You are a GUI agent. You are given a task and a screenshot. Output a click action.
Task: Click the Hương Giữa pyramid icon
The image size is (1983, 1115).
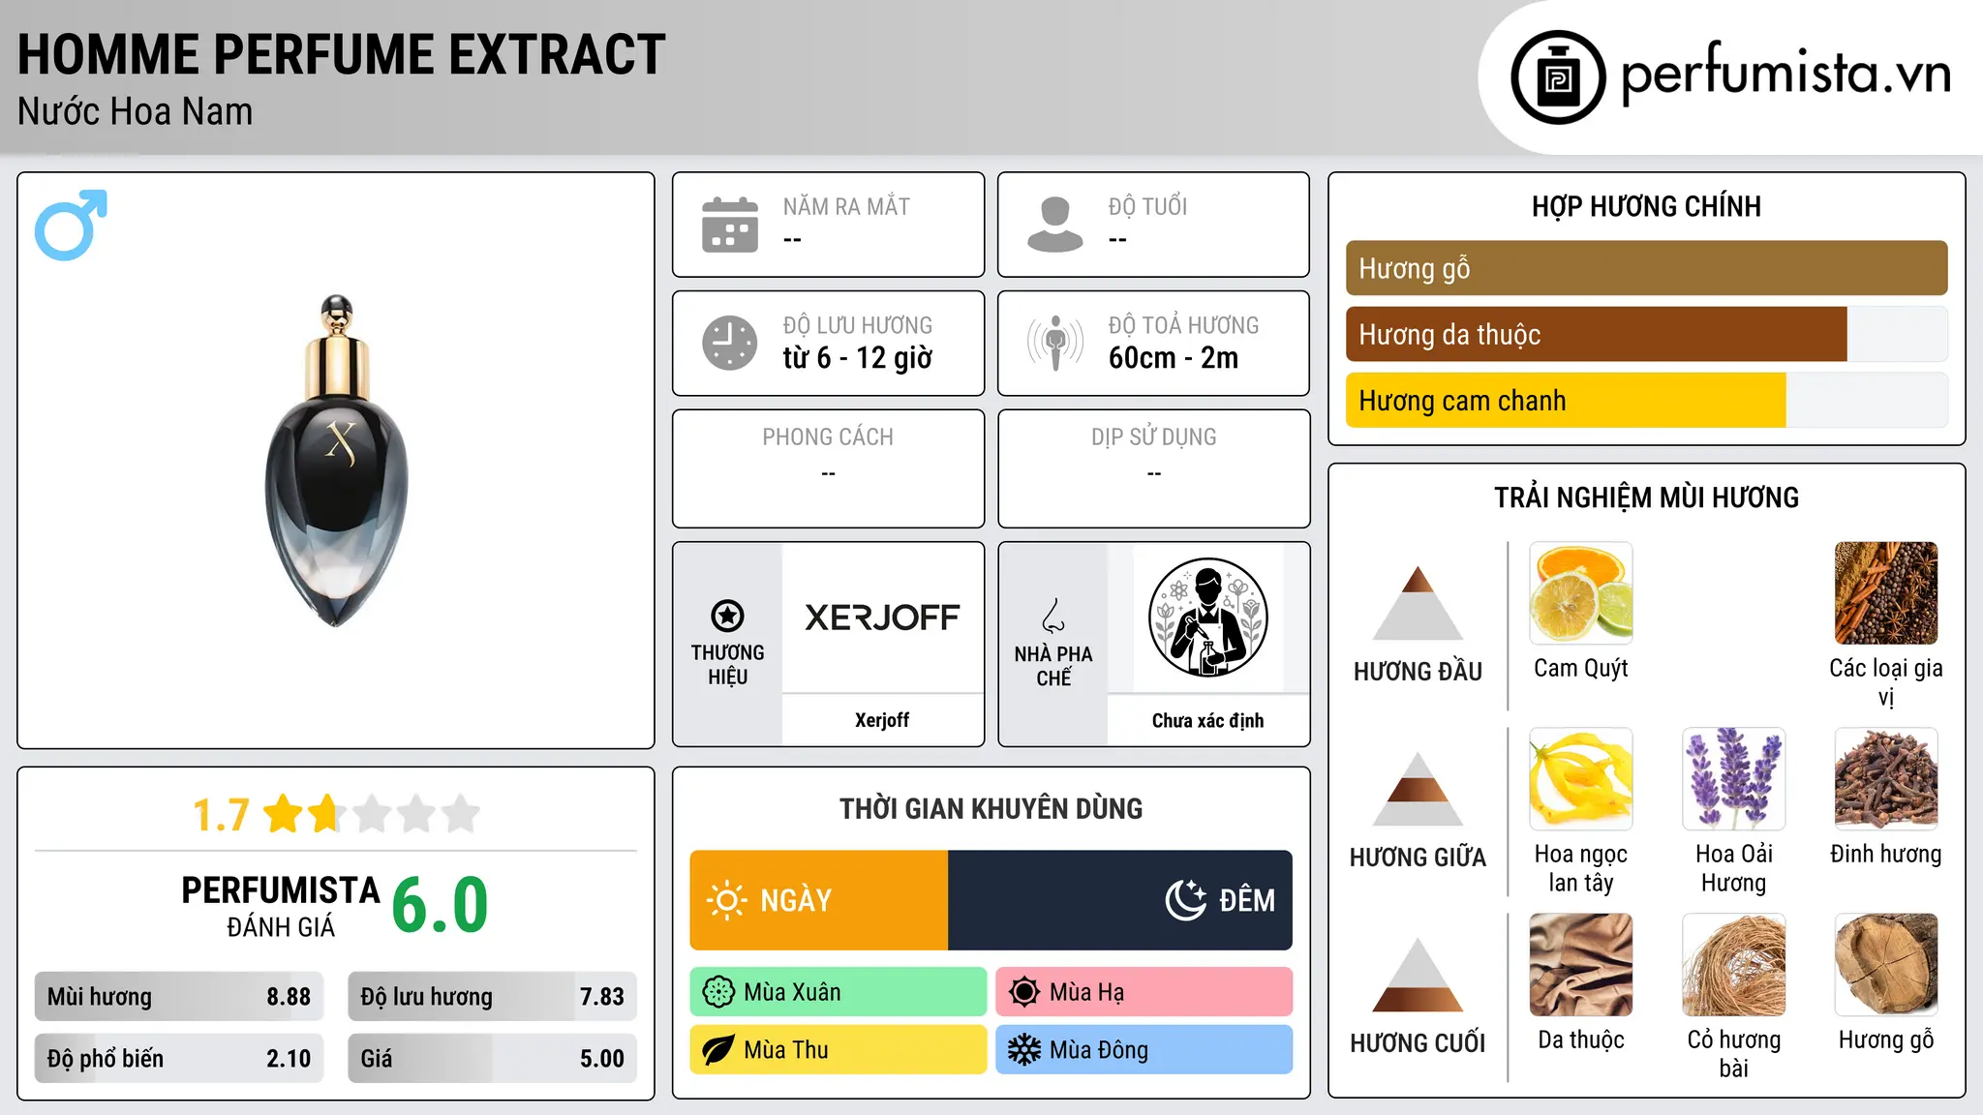(1418, 789)
